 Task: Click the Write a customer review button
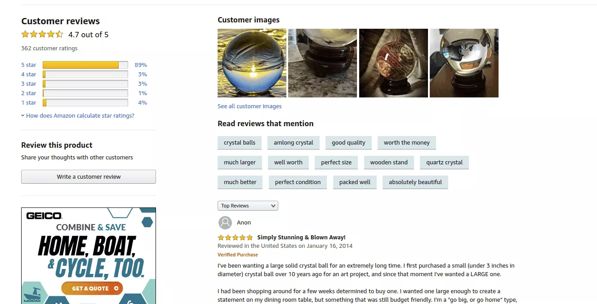89,177
